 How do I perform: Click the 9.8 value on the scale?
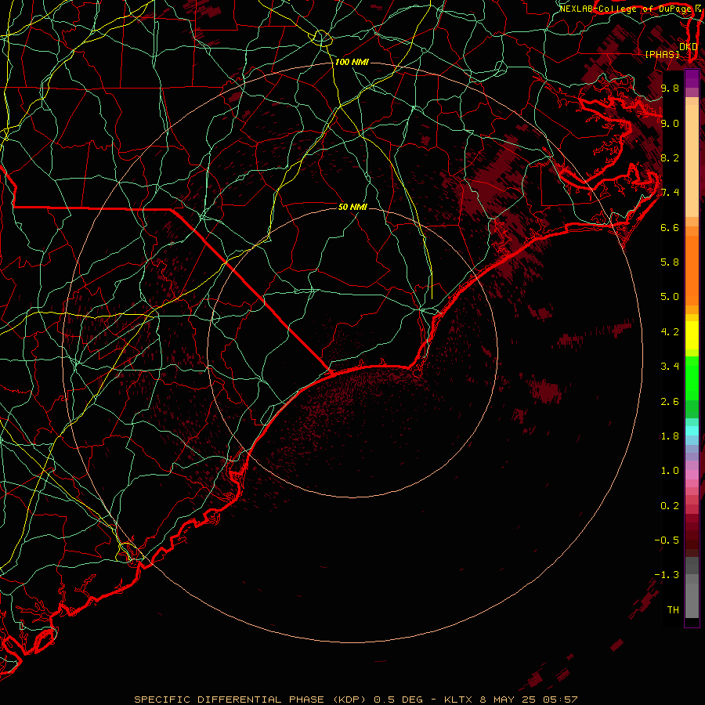[x=670, y=88]
